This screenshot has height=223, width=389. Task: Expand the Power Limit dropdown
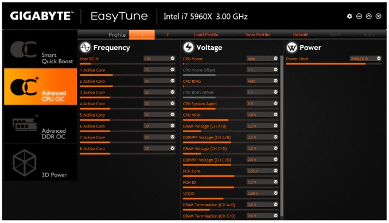tap(379, 59)
